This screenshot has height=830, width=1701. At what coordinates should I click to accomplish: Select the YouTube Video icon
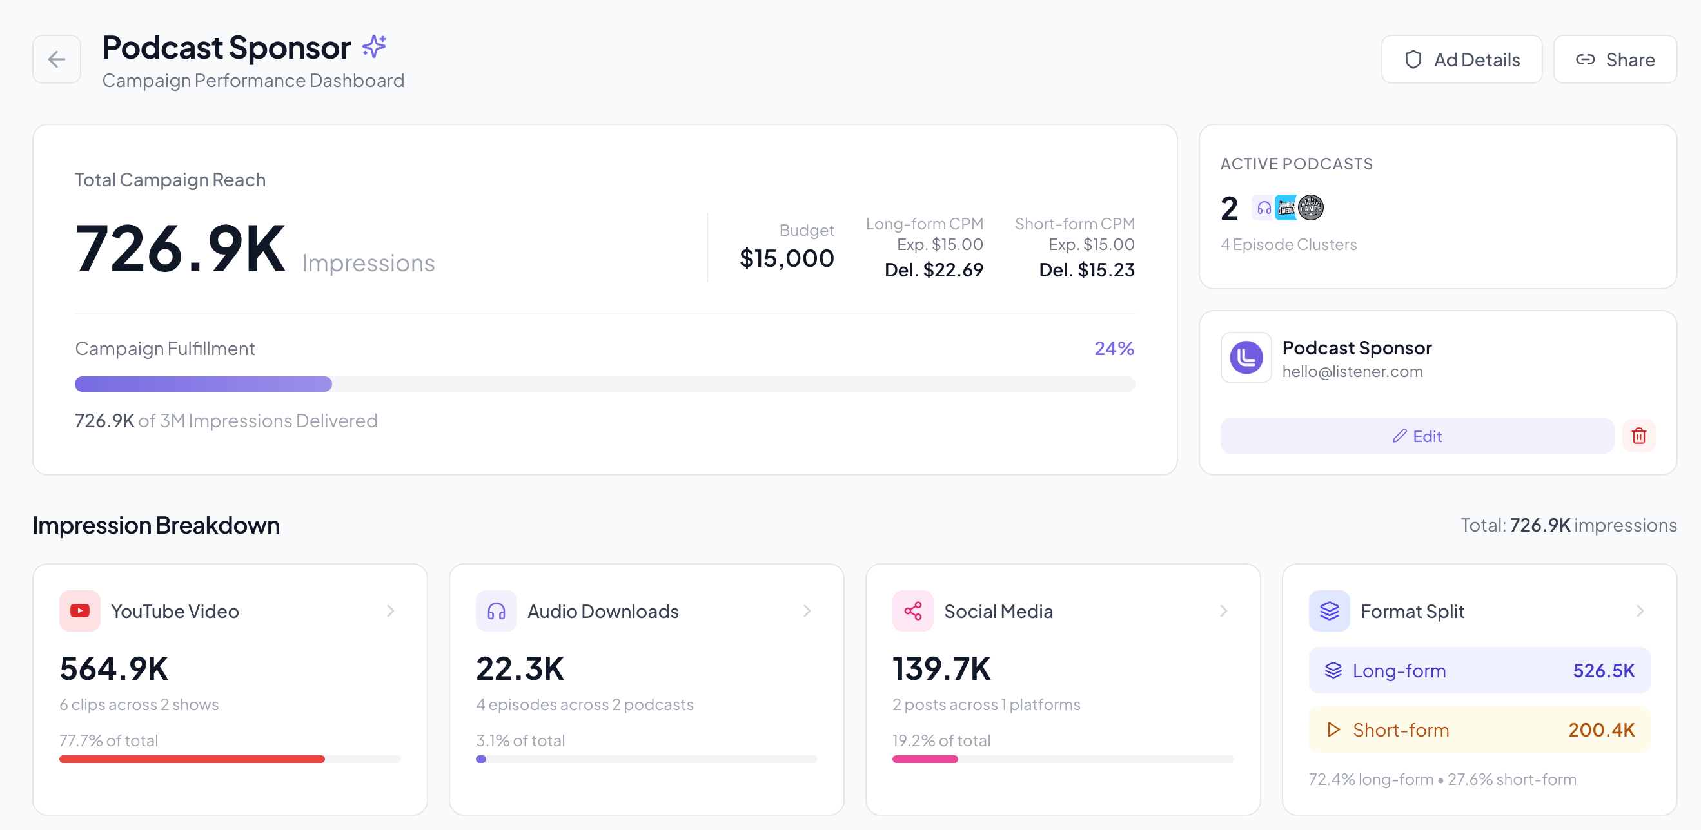pos(79,610)
